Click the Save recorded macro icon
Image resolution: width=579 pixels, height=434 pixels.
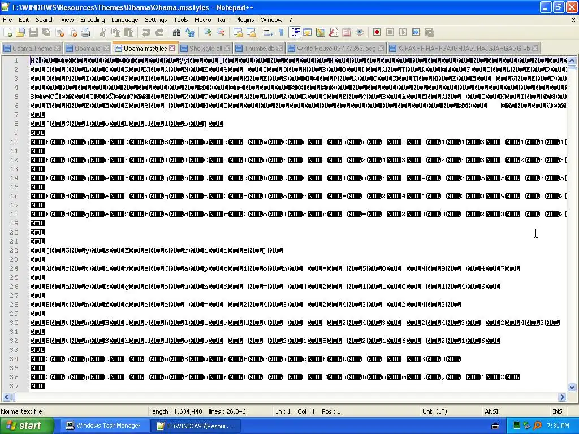[429, 32]
